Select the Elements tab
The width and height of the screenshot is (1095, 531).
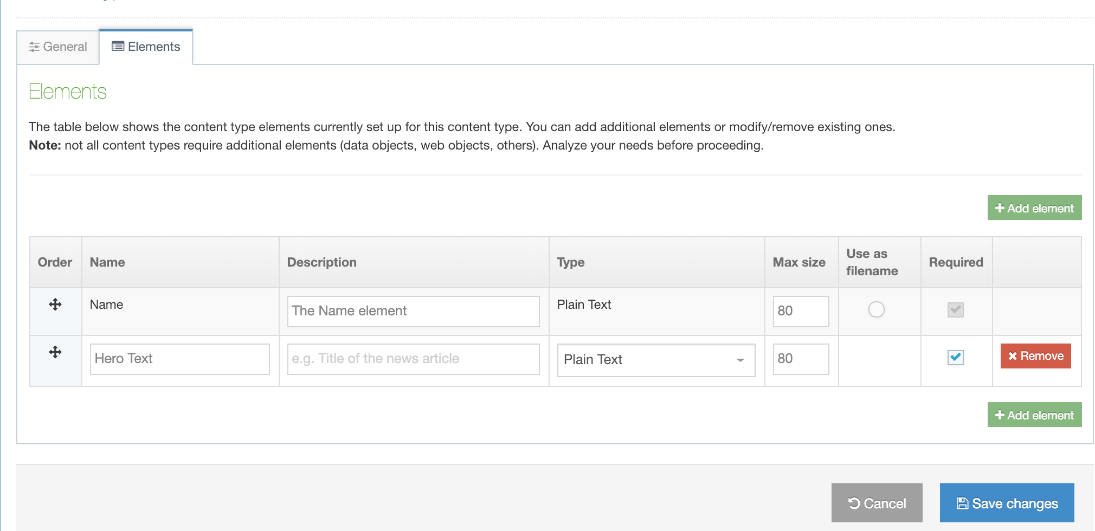pyautogui.click(x=146, y=47)
